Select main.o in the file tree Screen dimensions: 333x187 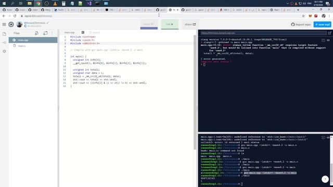33,46
